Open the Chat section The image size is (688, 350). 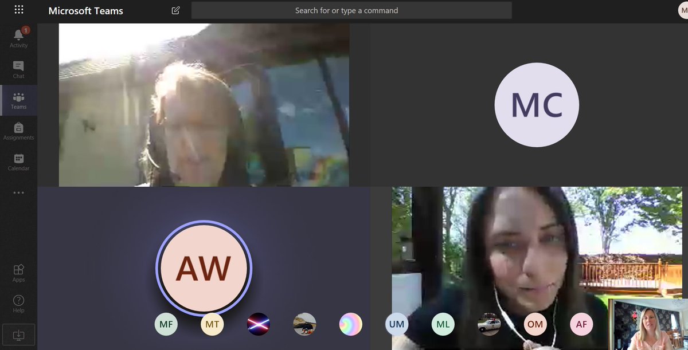click(x=19, y=69)
